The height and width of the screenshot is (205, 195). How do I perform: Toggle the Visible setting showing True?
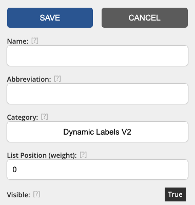(x=175, y=194)
